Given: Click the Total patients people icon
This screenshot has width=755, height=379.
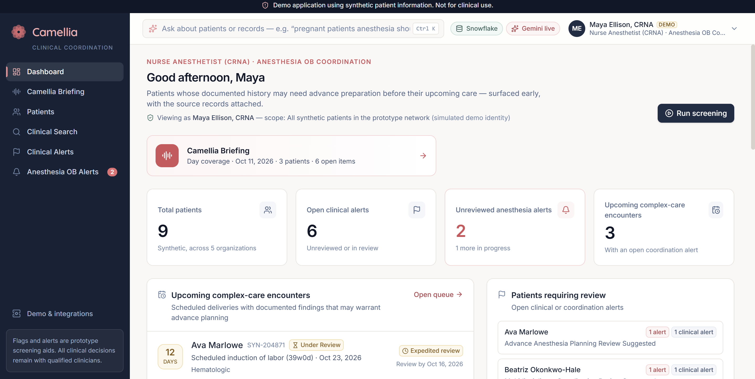Looking at the screenshot, I should 268,210.
